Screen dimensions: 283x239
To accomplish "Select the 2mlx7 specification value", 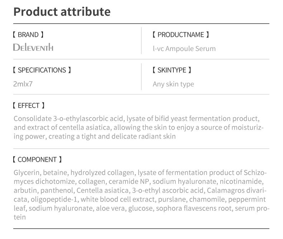I will 23,84.
